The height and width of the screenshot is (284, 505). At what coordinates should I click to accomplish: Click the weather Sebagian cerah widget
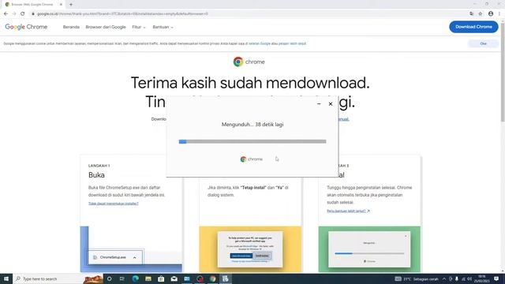(x=417, y=278)
